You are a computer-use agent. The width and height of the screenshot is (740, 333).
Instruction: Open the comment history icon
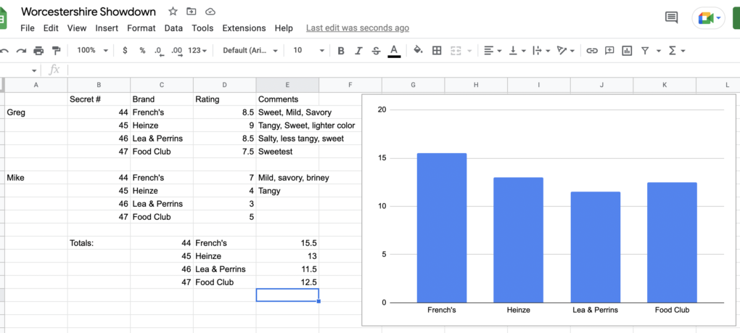pos(670,18)
